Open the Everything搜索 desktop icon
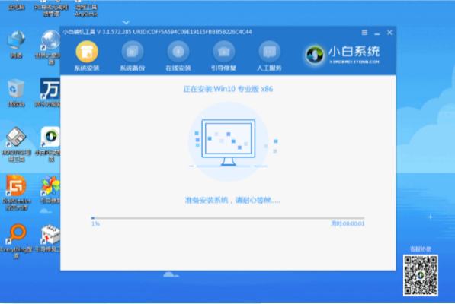This screenshot has width=455, height=304. pos(16,241)
